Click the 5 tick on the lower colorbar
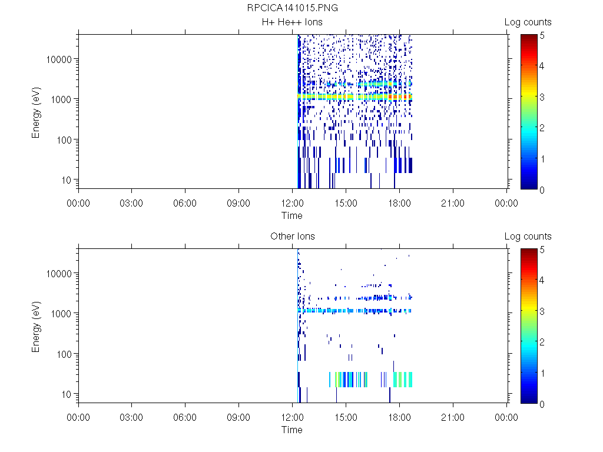Viewport: 603px width, 452px height. [x=542, y=250]
